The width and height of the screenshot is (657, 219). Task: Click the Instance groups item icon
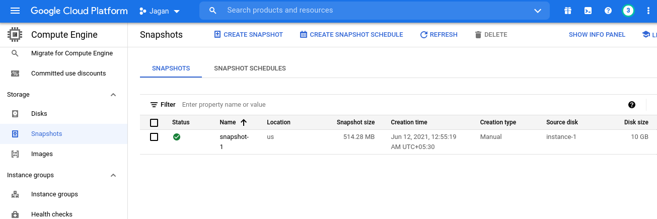[15, 194]
